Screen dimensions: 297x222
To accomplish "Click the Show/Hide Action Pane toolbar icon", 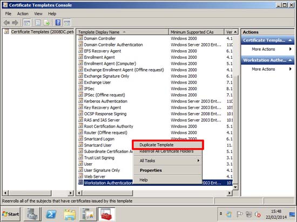I will pos(67,23).
